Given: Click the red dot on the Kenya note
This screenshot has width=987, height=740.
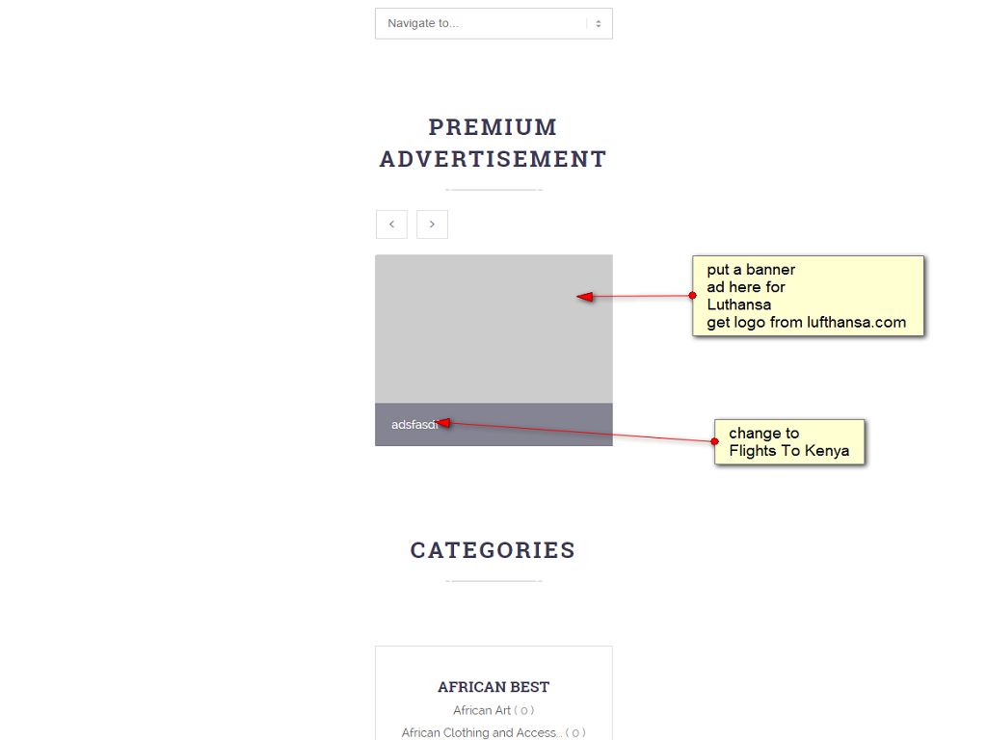Looking at the screenshot, I should (714, 441).
